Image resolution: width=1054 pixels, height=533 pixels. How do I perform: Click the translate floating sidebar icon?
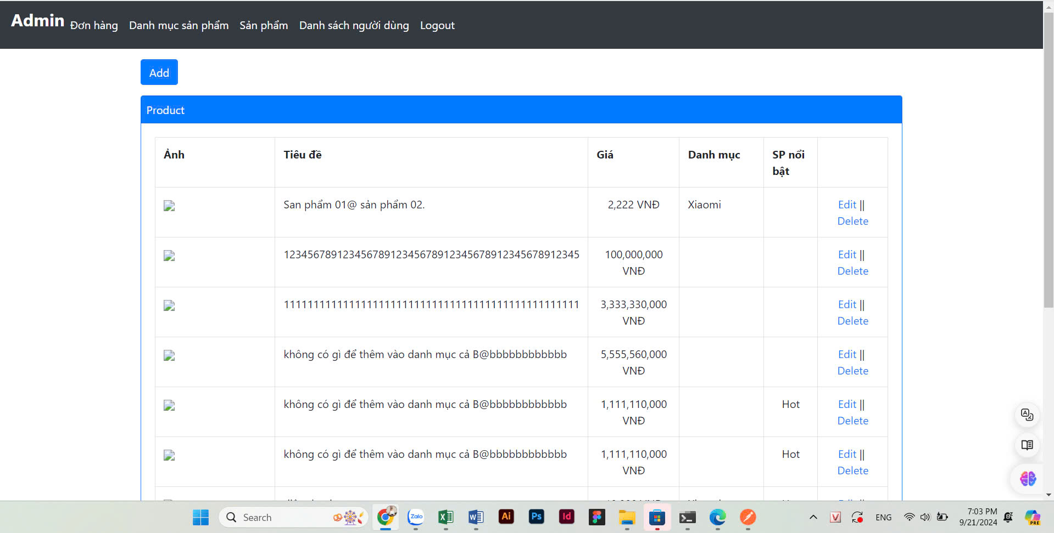click(1027, 415)
